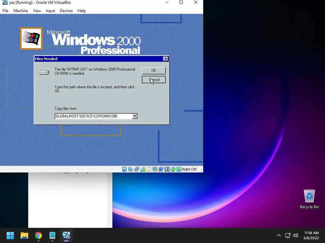Expand the Copy files from dropdown

coord(135,116)
